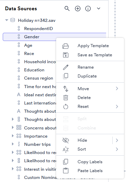Select the Last international variable
This screenshot has height=182, width=126.
(x=40, y=103)
